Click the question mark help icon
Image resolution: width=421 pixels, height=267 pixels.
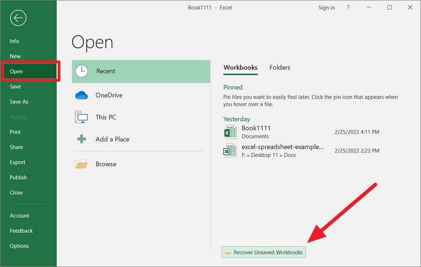tap(348, 8)
